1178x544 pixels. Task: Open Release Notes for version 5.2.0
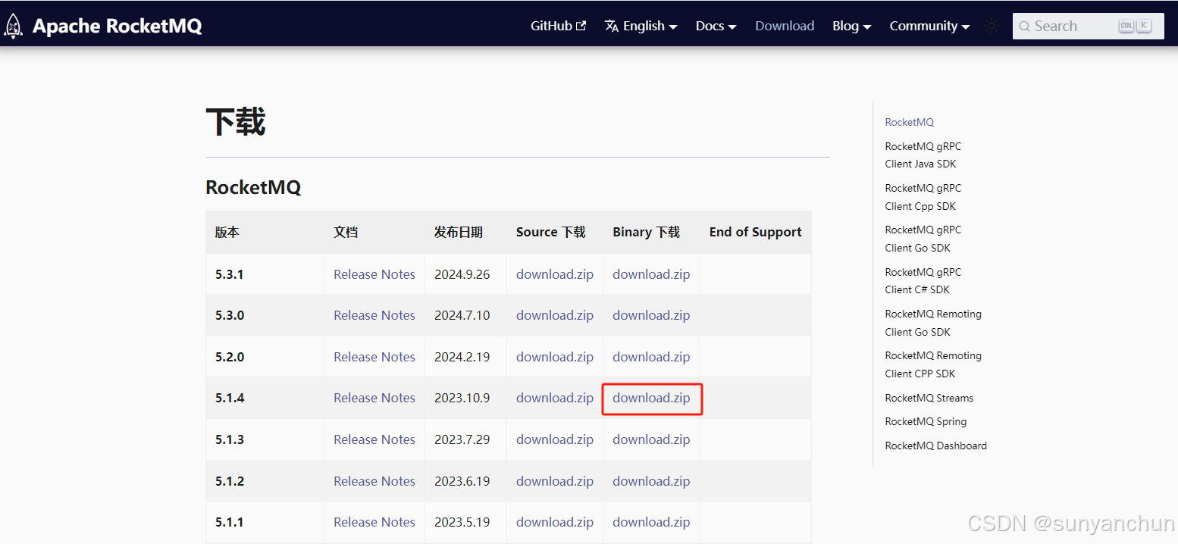click(x=374, y=357)
